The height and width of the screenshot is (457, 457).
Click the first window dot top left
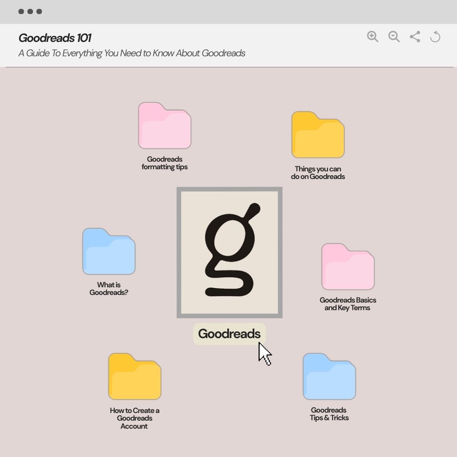tap(21, 12)
